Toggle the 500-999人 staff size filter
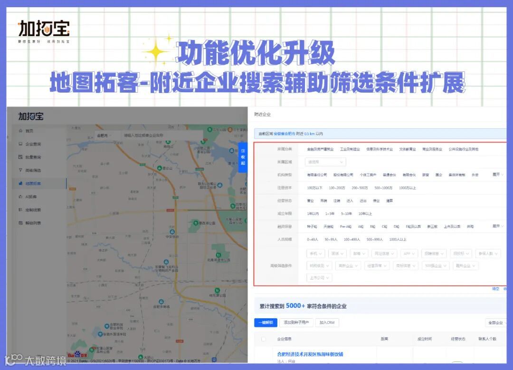Image resolution: width=513 pixels, height=370 pixels. pos(375,239)
